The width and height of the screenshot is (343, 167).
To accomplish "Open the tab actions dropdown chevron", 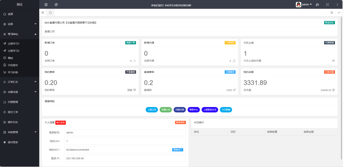I will point(339,12).
